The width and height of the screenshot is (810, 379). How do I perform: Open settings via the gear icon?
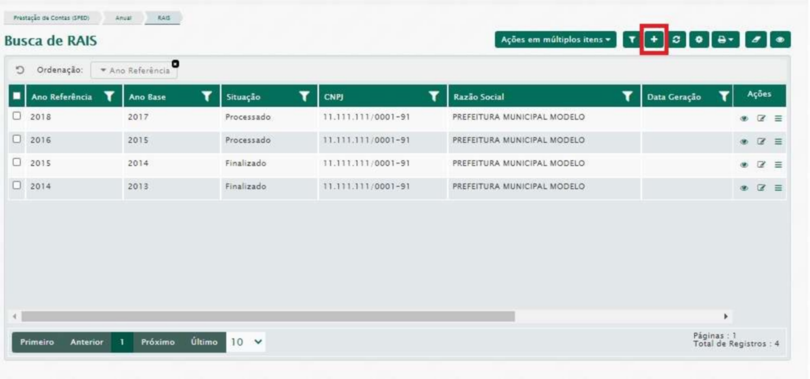point(700,40)
